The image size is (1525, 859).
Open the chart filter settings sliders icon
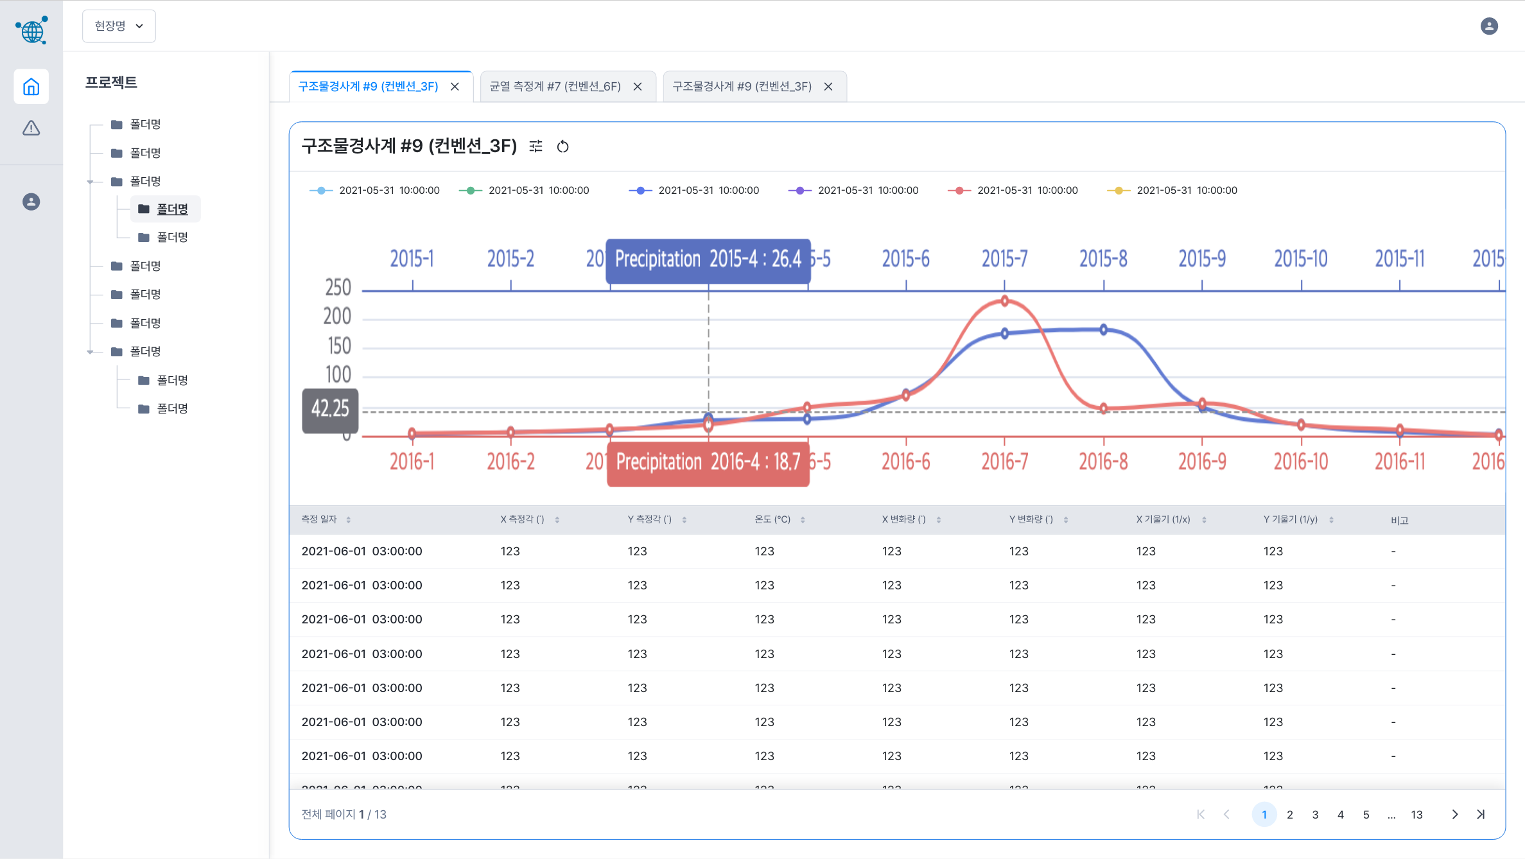536,146
